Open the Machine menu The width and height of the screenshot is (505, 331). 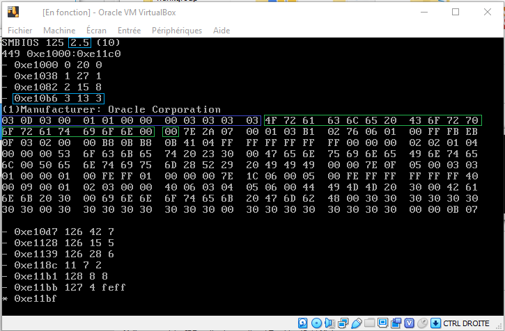pyautogui.click(x=59, y=31)
